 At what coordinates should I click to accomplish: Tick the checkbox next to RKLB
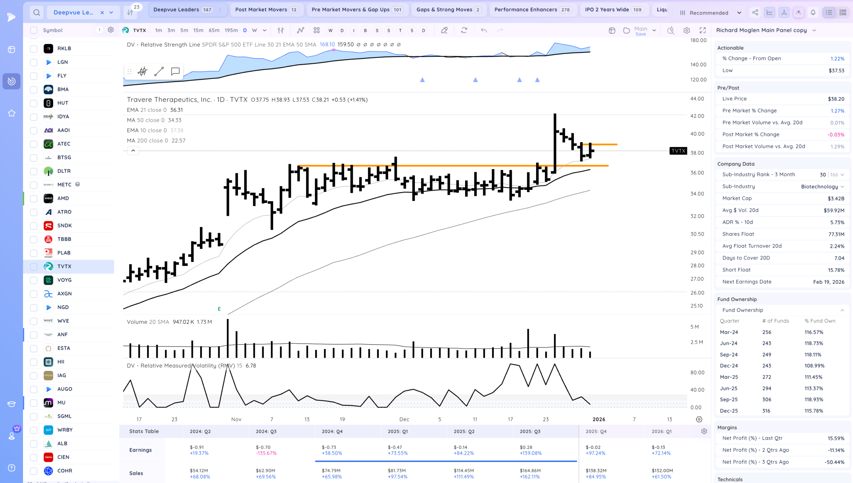click(x=34, y=49)
